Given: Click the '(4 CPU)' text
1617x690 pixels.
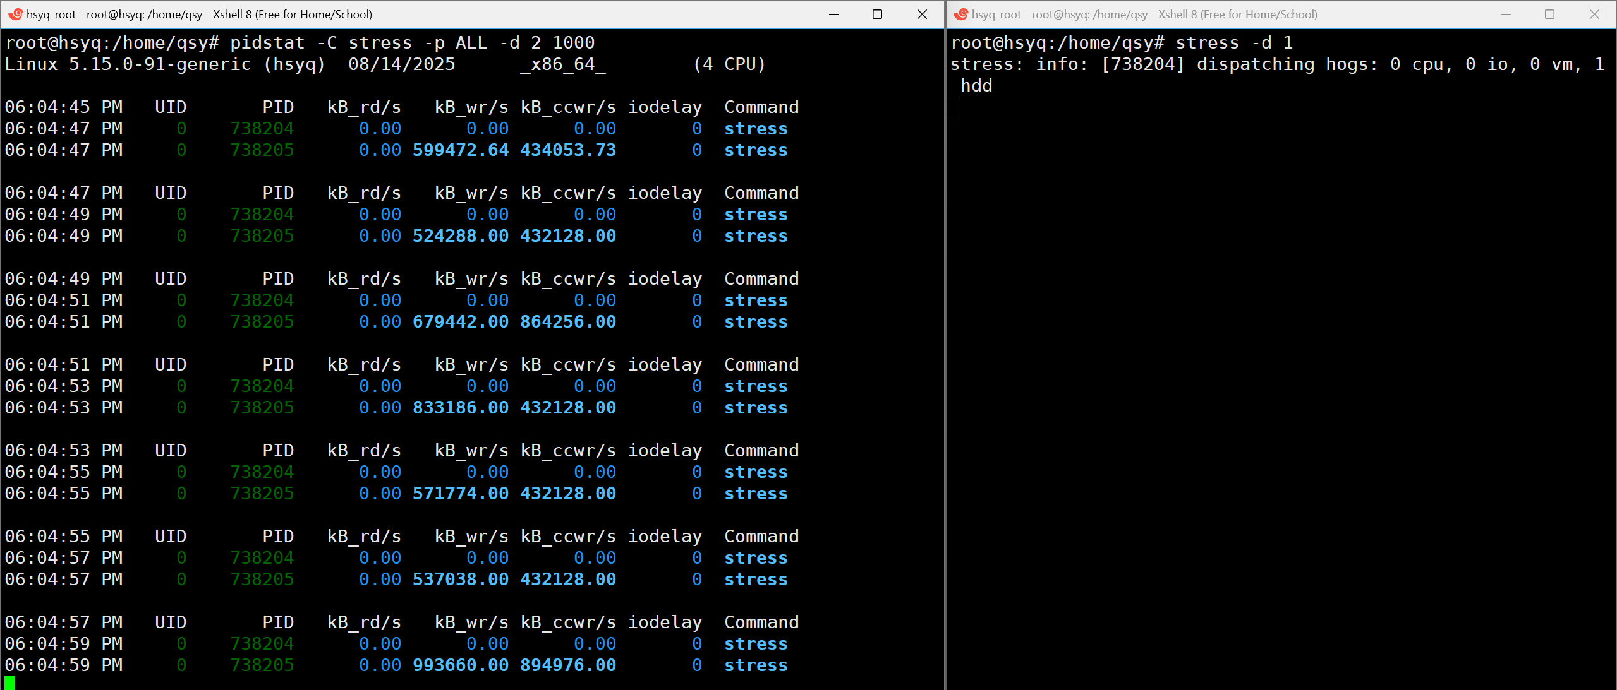Looking at the screenshot, I should pos(729,64).
